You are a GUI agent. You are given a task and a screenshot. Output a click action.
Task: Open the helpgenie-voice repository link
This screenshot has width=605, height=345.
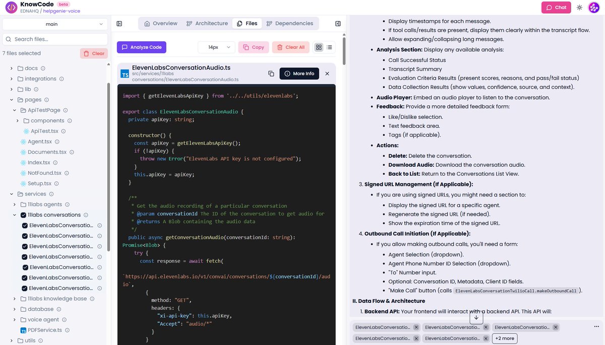click(61, 11)
